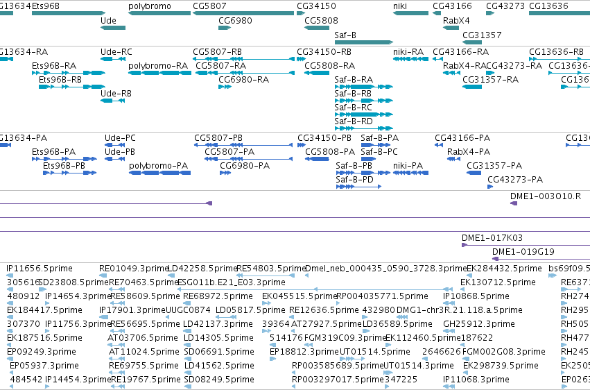590x390 pixels.
Task: Click the Saf-B-RA transcript label
Action: coord(354,80)
